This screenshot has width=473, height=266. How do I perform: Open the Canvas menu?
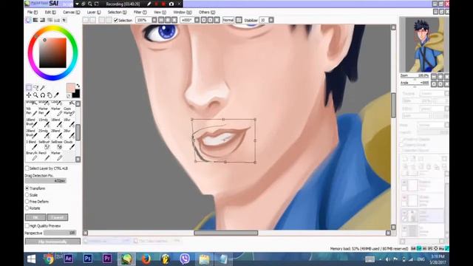point(71,12)
